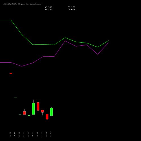Select the open value O: 5.45
Image resolution: width=141 pixels, height=141 pixels.
tap(49, 10)
